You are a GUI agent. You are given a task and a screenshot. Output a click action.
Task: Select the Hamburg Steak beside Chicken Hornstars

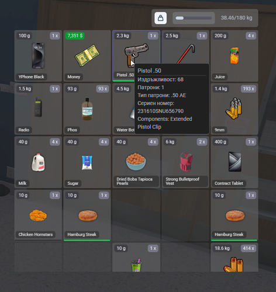pyautogui.click(x=88, y=215)
